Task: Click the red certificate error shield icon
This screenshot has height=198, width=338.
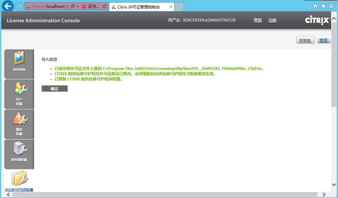Action: pos(84,7)
